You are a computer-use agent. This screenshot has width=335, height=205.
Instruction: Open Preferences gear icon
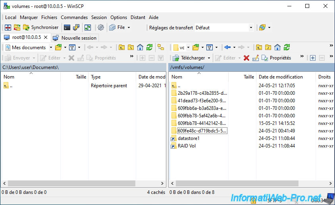point(101,27)
